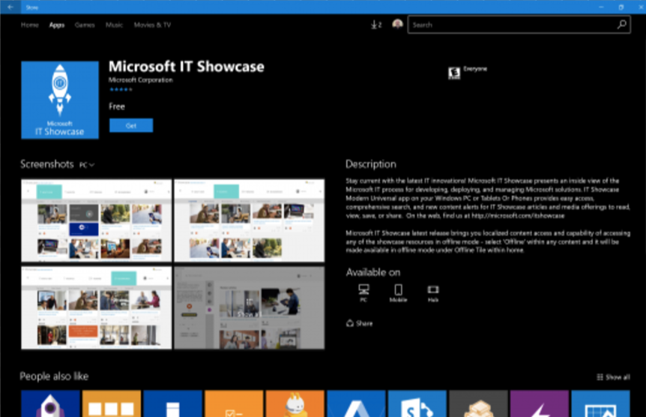Open the Music tab
Viewport: 646px width, 417px height.
114,25
